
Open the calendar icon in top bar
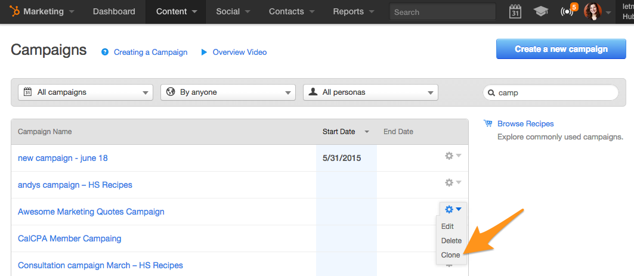515,12
